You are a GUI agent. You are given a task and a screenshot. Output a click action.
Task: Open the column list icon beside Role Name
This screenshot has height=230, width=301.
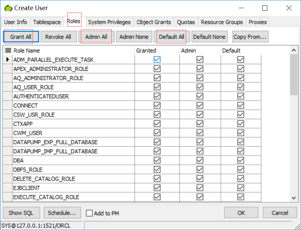tap(8, 51)
